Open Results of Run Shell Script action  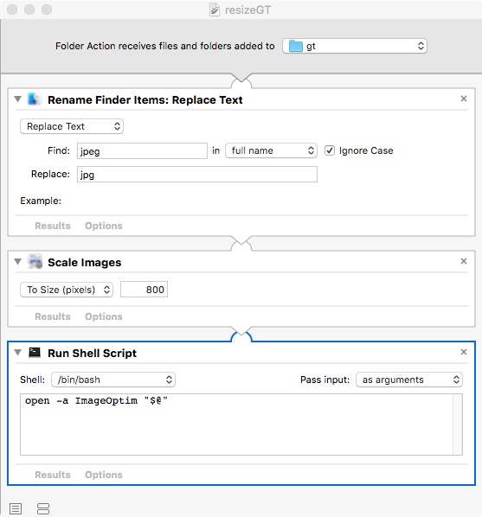53,475
